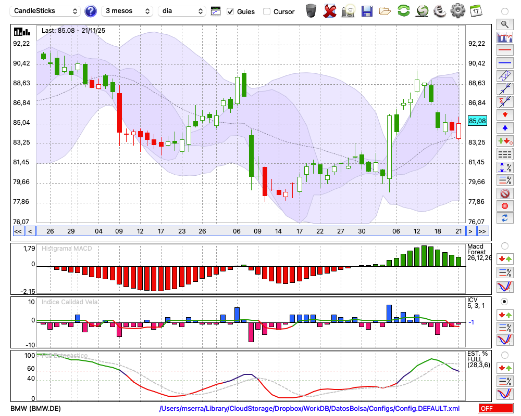
Task: Open the settings gear icon
Action: pos(457,10)
